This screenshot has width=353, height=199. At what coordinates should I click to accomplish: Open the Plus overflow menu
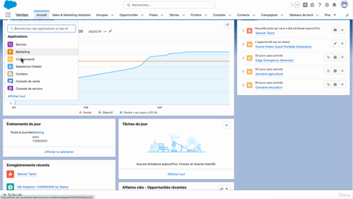coord(330,15)
